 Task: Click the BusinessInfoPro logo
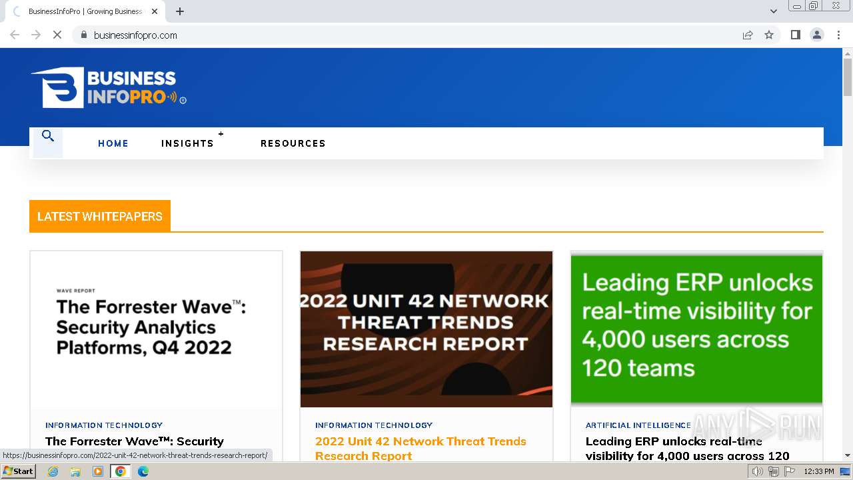pyautogui.click(x=109, y=87)
